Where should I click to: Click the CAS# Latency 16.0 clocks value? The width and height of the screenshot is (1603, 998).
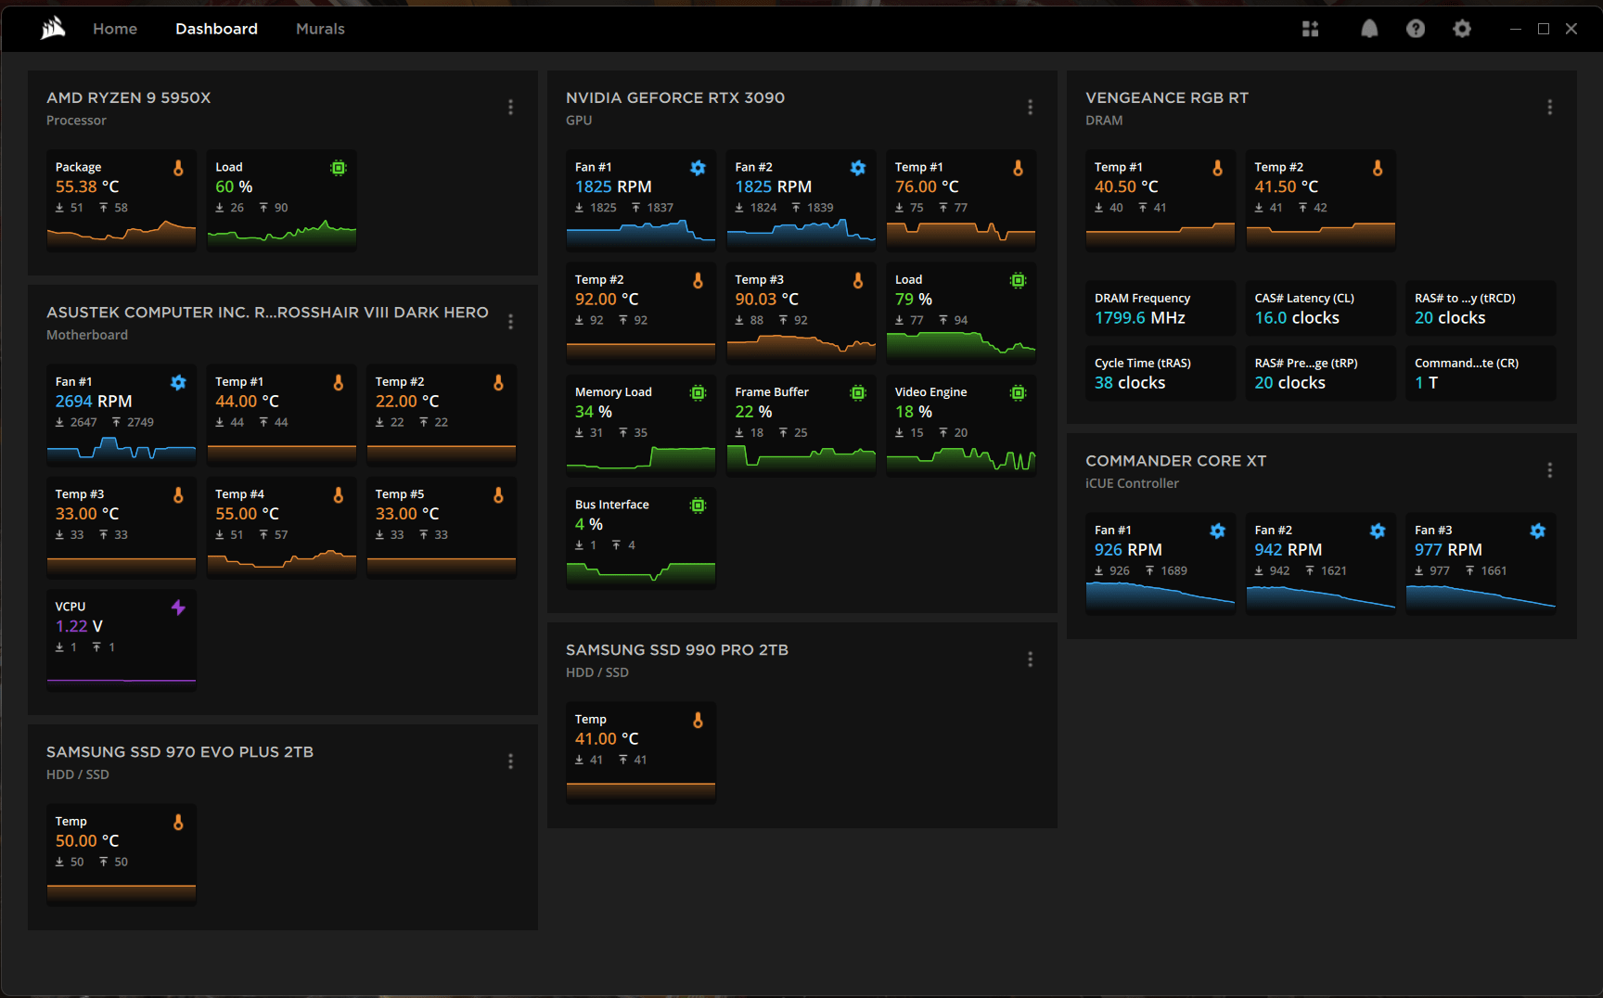[x=1297, y=318]
